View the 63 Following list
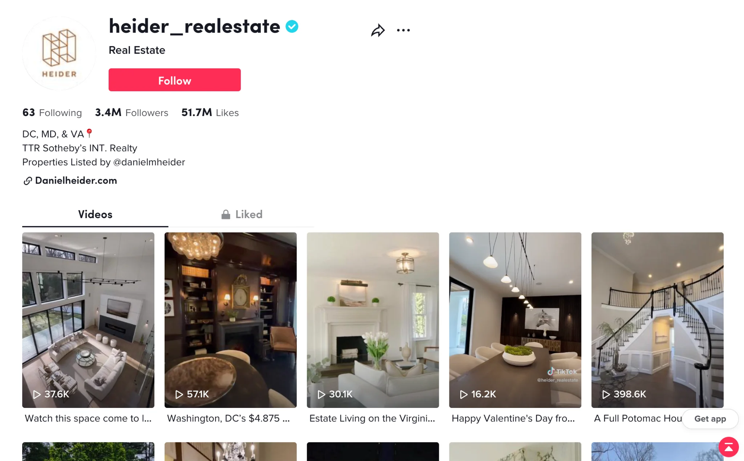The height and width of the screenshot is (461, 744). [52, 113]
